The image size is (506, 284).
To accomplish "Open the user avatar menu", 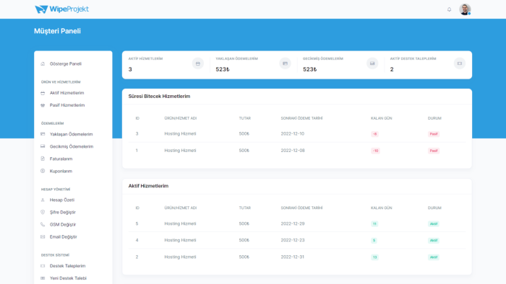I will [x=465, y=9].
